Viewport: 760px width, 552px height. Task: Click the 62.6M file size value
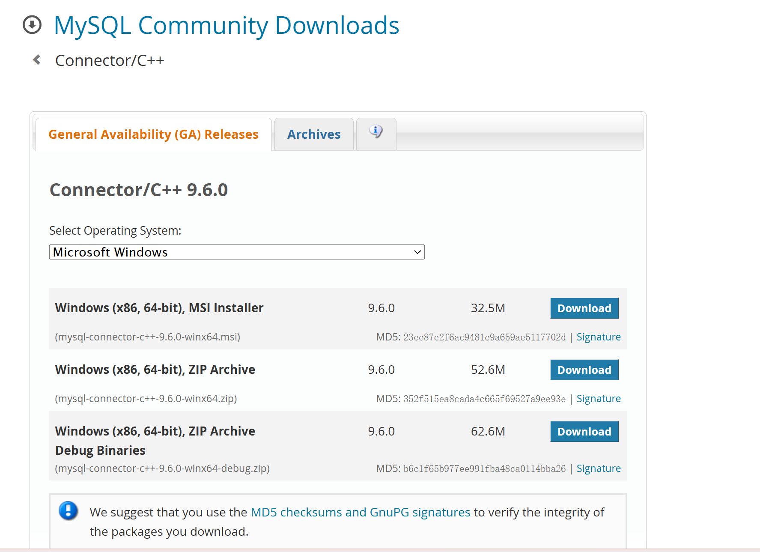click(x=488, y=431)
